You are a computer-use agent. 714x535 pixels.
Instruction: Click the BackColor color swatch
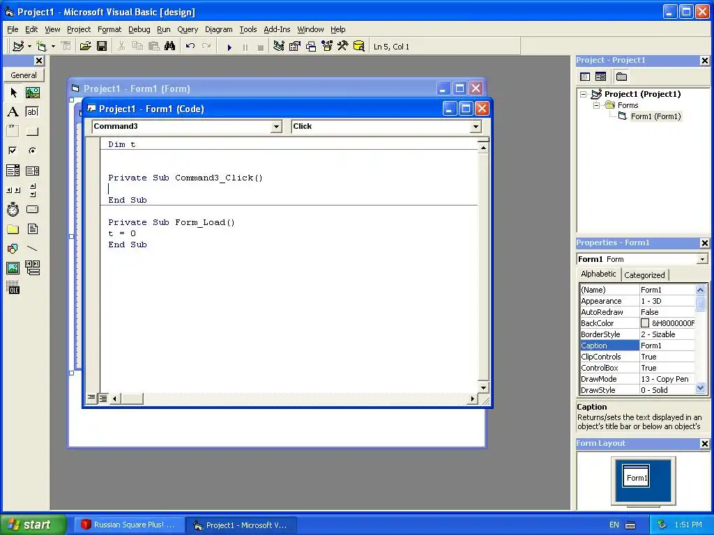[x=645, y=323]
